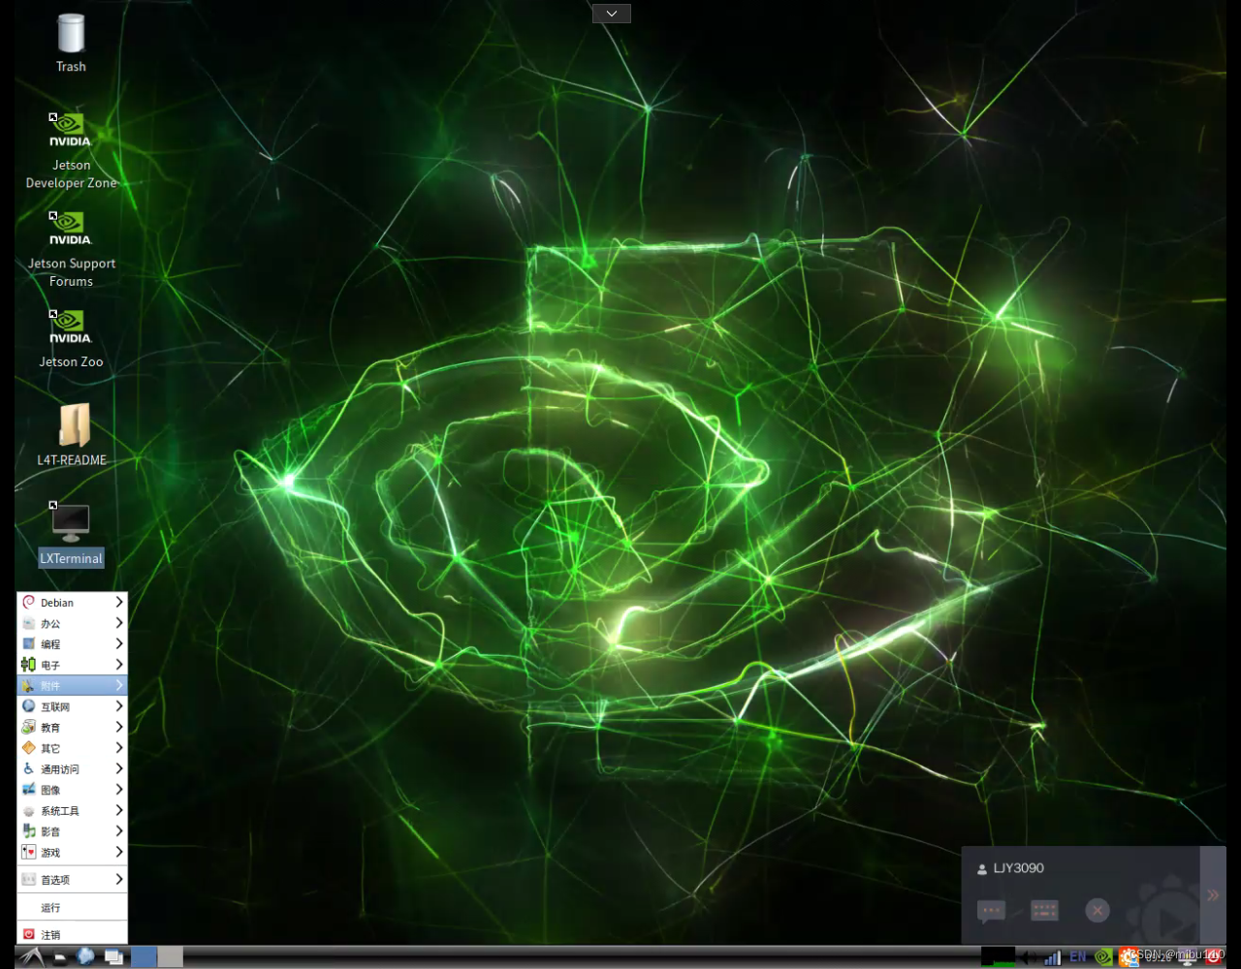Expand the 电子 submenu arrow
This screenshot has height=969, width=1241.
(x=119, y=665)
